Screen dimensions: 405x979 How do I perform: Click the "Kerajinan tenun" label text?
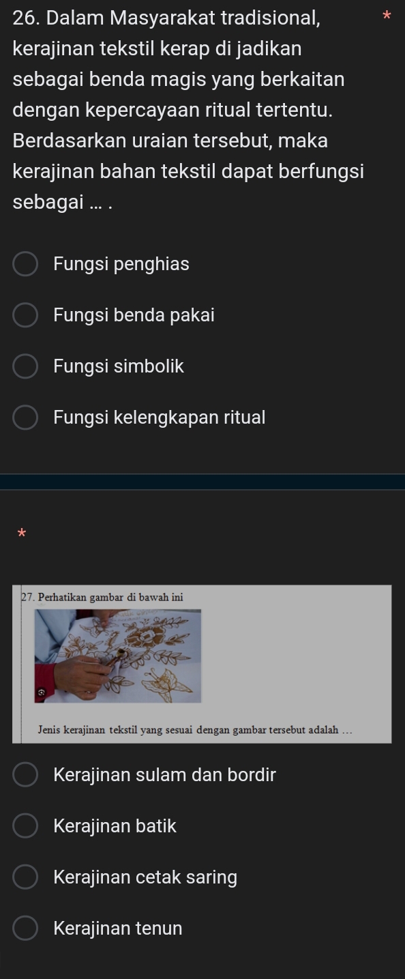coord(118,929)
